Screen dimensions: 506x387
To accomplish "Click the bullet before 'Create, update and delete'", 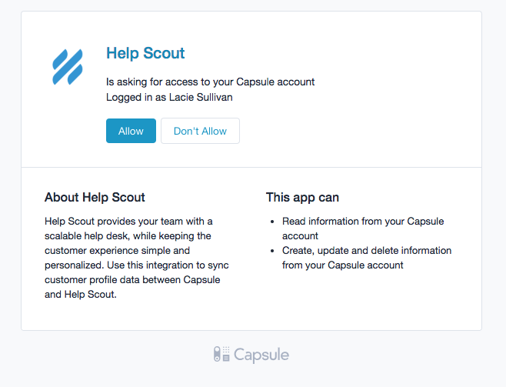I will click(x=273, y=251).
